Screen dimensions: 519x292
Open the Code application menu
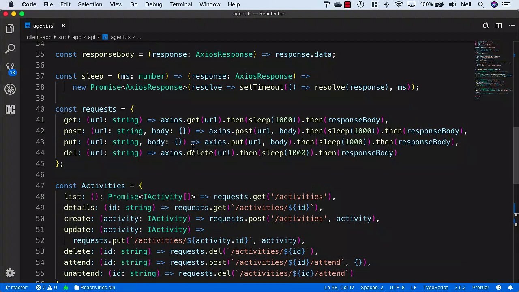(29, 4)
